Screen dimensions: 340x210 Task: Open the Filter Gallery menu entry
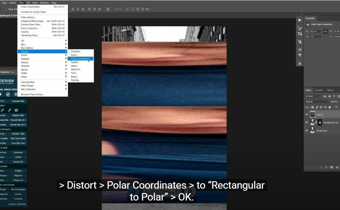(x=28, y=17)
